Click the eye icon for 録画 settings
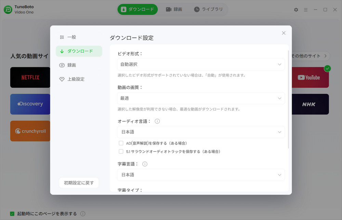The width and height of the screenshot is (342, 220). (62, 65)
